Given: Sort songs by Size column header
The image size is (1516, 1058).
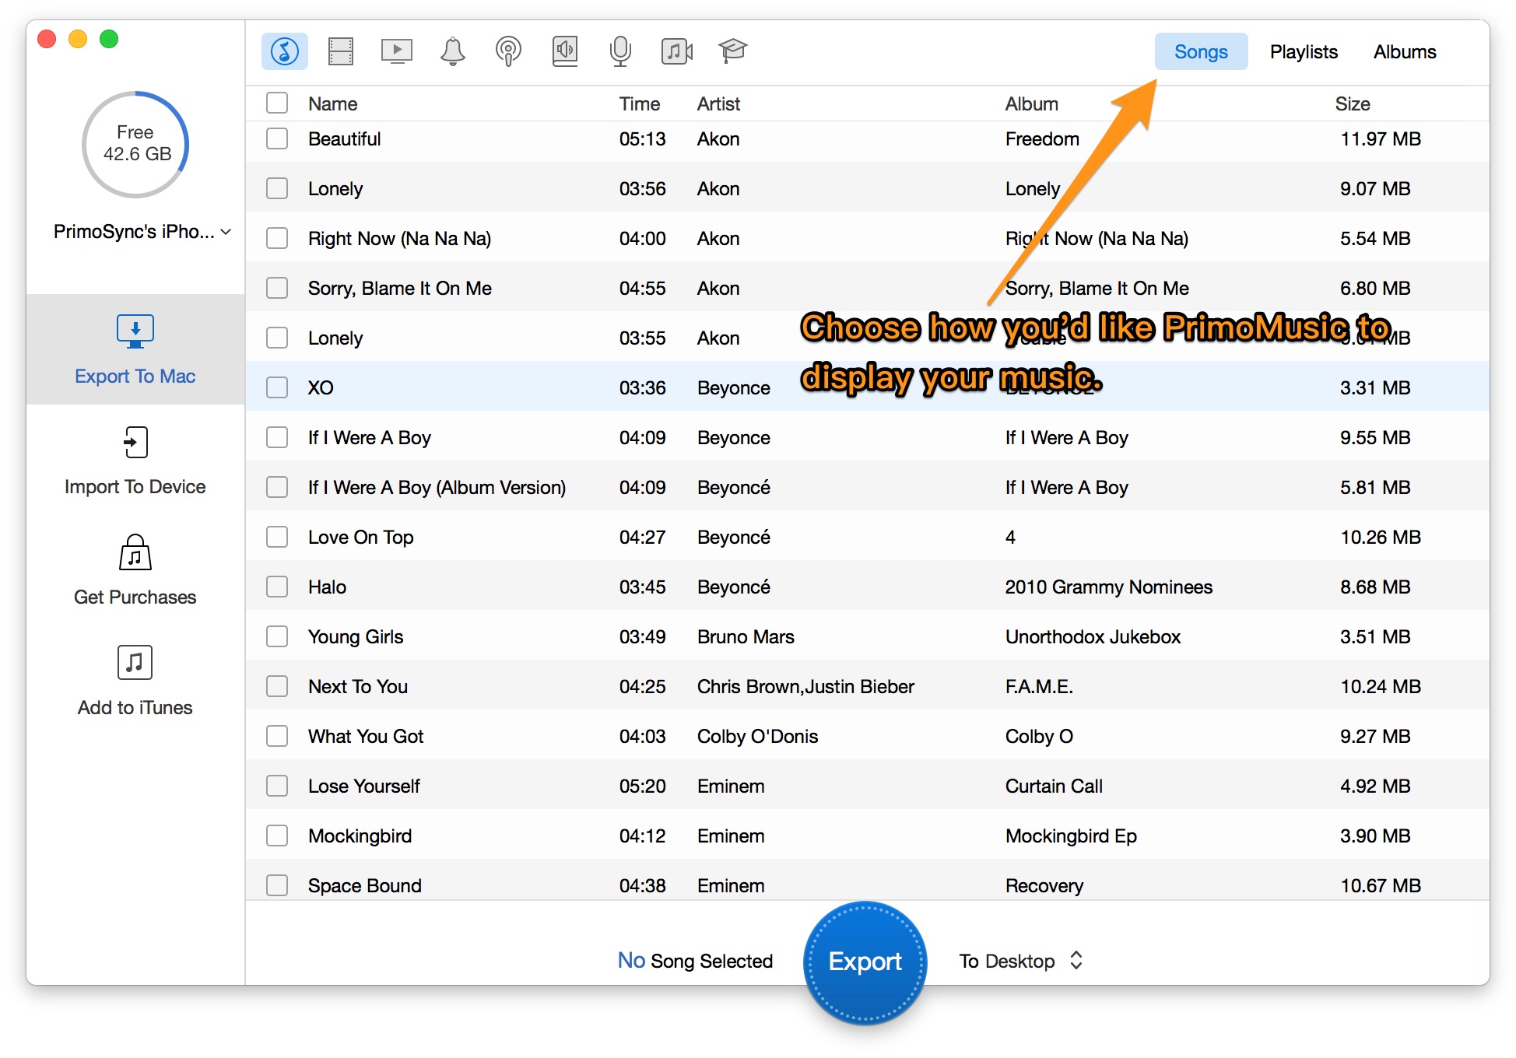Looking at the screenshot, I should pyautogui.click(x=1353, y=103).
